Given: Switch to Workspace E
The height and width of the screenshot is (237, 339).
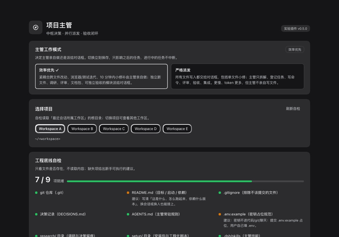Looking at the screenshot, I should (177, 129).
